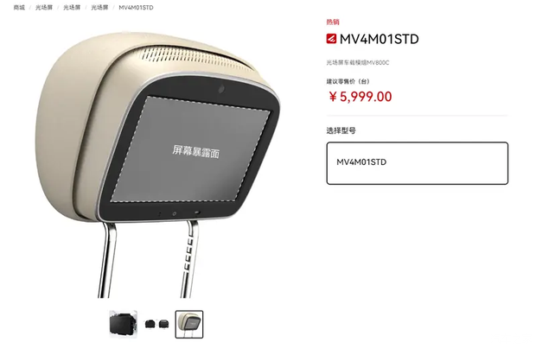Select the beige headrest thumbnail
This screenshot has width=536, height=348.
click(x=189, y=324)
